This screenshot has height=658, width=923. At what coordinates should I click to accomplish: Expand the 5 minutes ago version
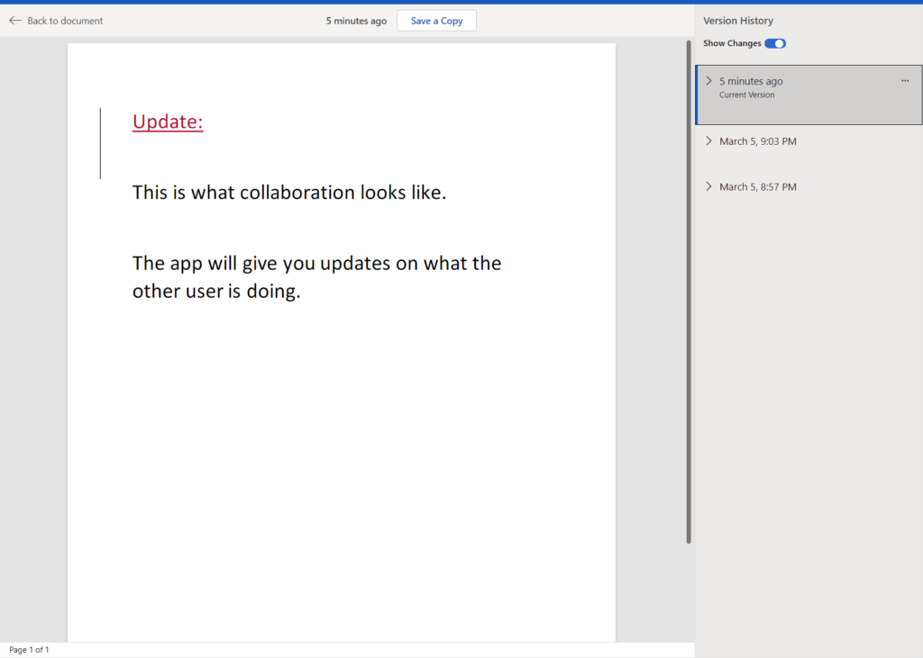coord(708,81)
